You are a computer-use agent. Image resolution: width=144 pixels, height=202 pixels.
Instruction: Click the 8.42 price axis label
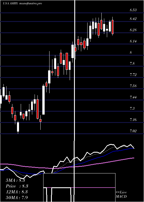(x=133, y=19)
